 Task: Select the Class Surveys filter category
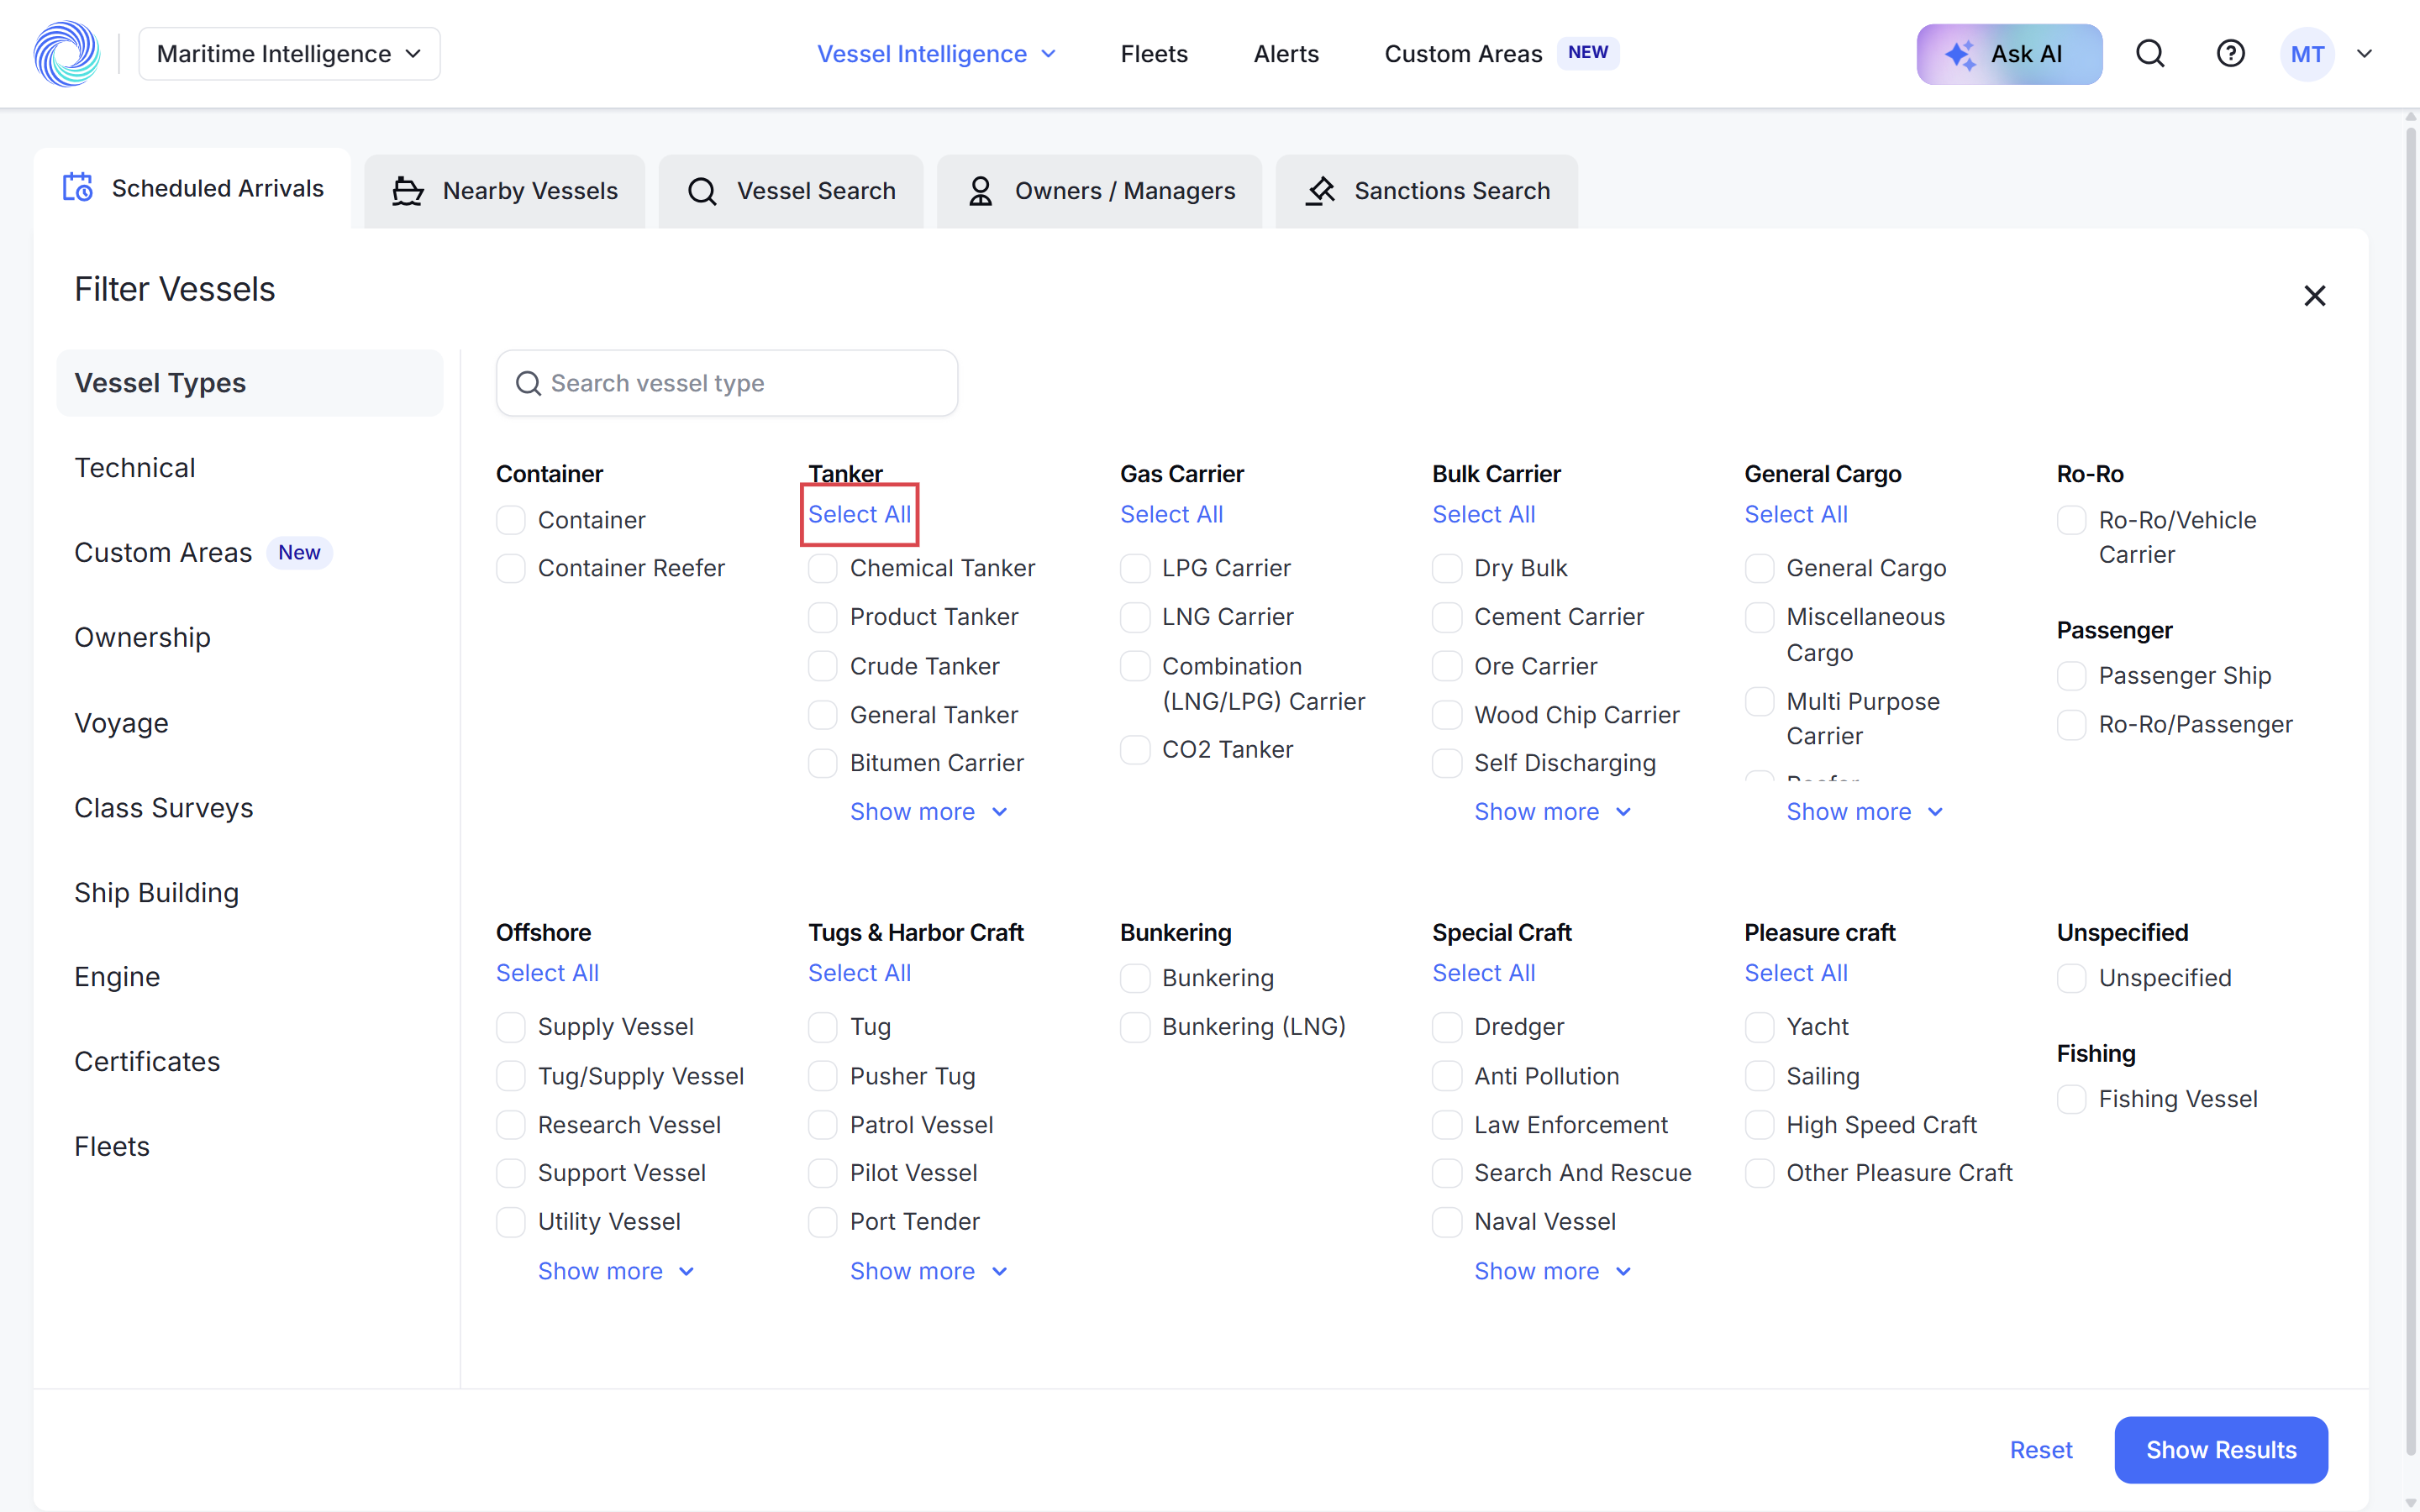164,808
